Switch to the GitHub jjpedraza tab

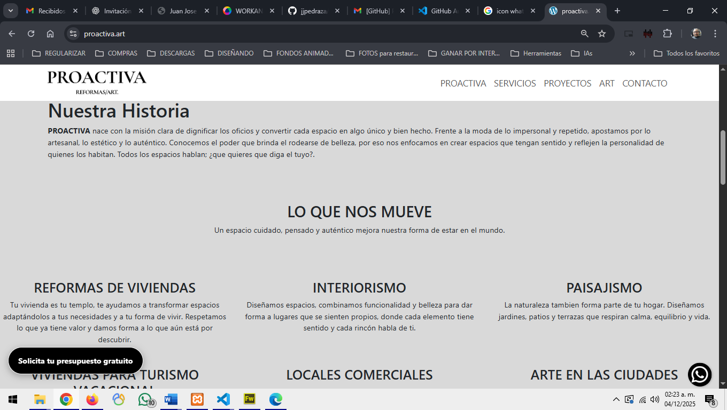point(314,11)
